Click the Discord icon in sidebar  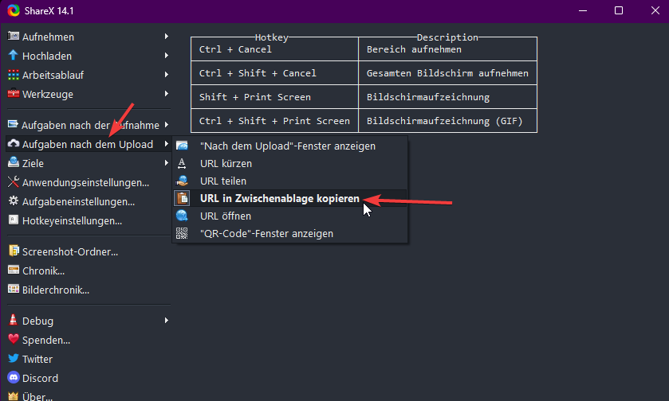pos(13,378)
